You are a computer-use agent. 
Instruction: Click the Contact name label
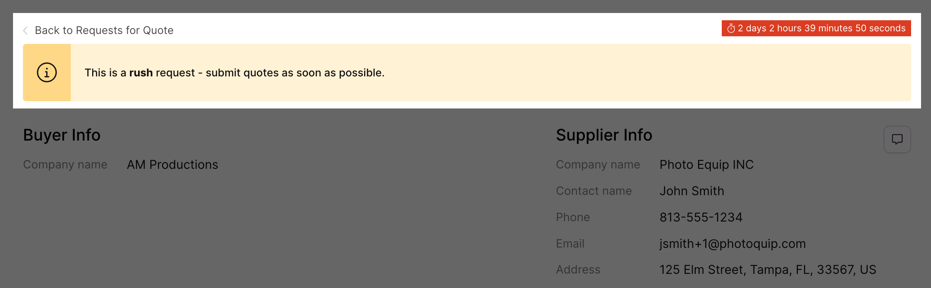point(594,191)
